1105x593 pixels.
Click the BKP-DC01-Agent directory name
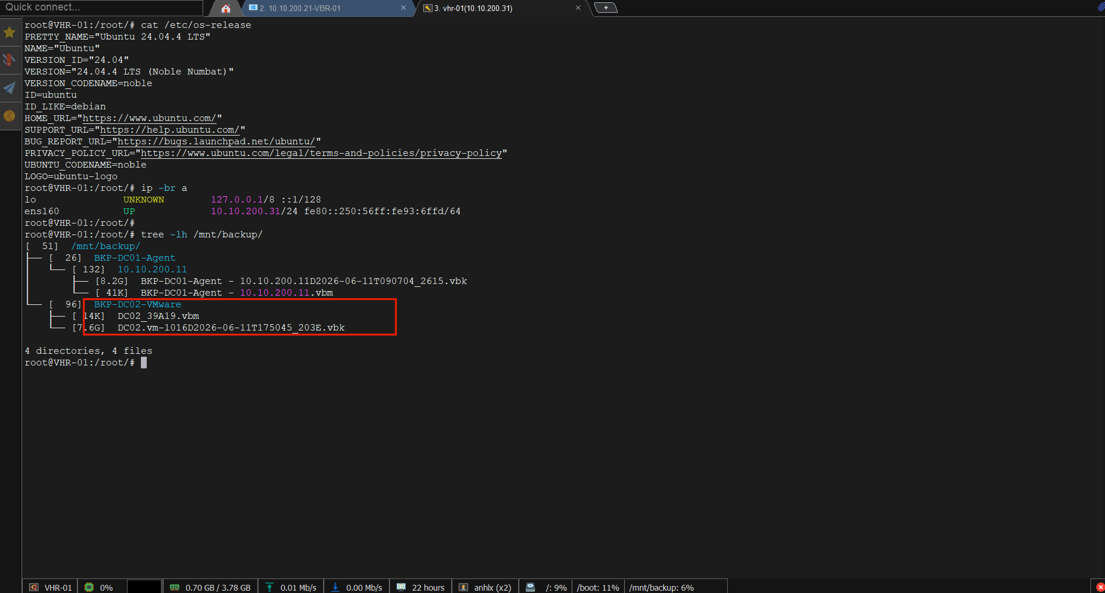(x=134, y=258)
